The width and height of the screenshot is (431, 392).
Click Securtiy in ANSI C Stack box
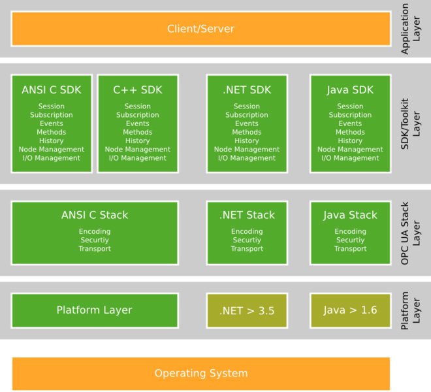click(x=95, y=240)
